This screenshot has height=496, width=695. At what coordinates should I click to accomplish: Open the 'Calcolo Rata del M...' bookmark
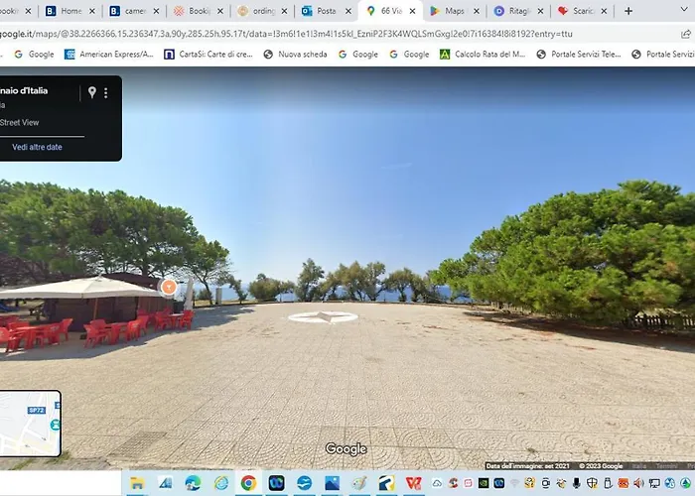tap(483, 54)
